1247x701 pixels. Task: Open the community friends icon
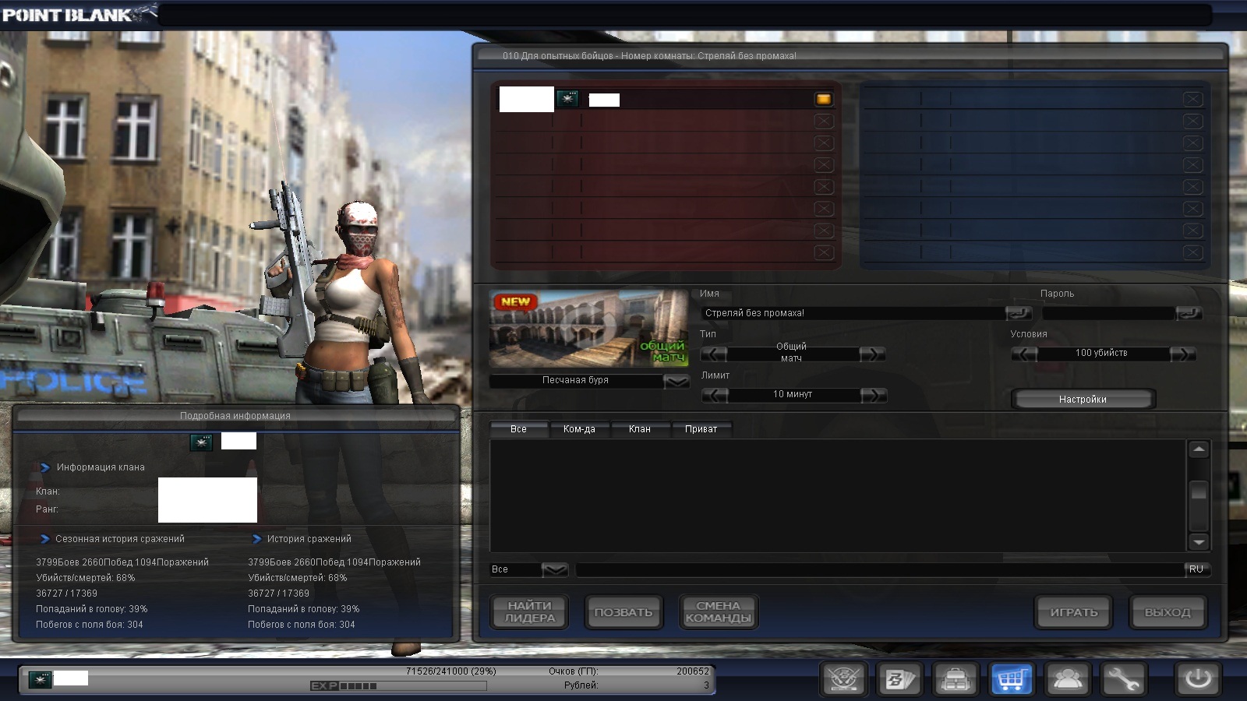[1067, 680]
